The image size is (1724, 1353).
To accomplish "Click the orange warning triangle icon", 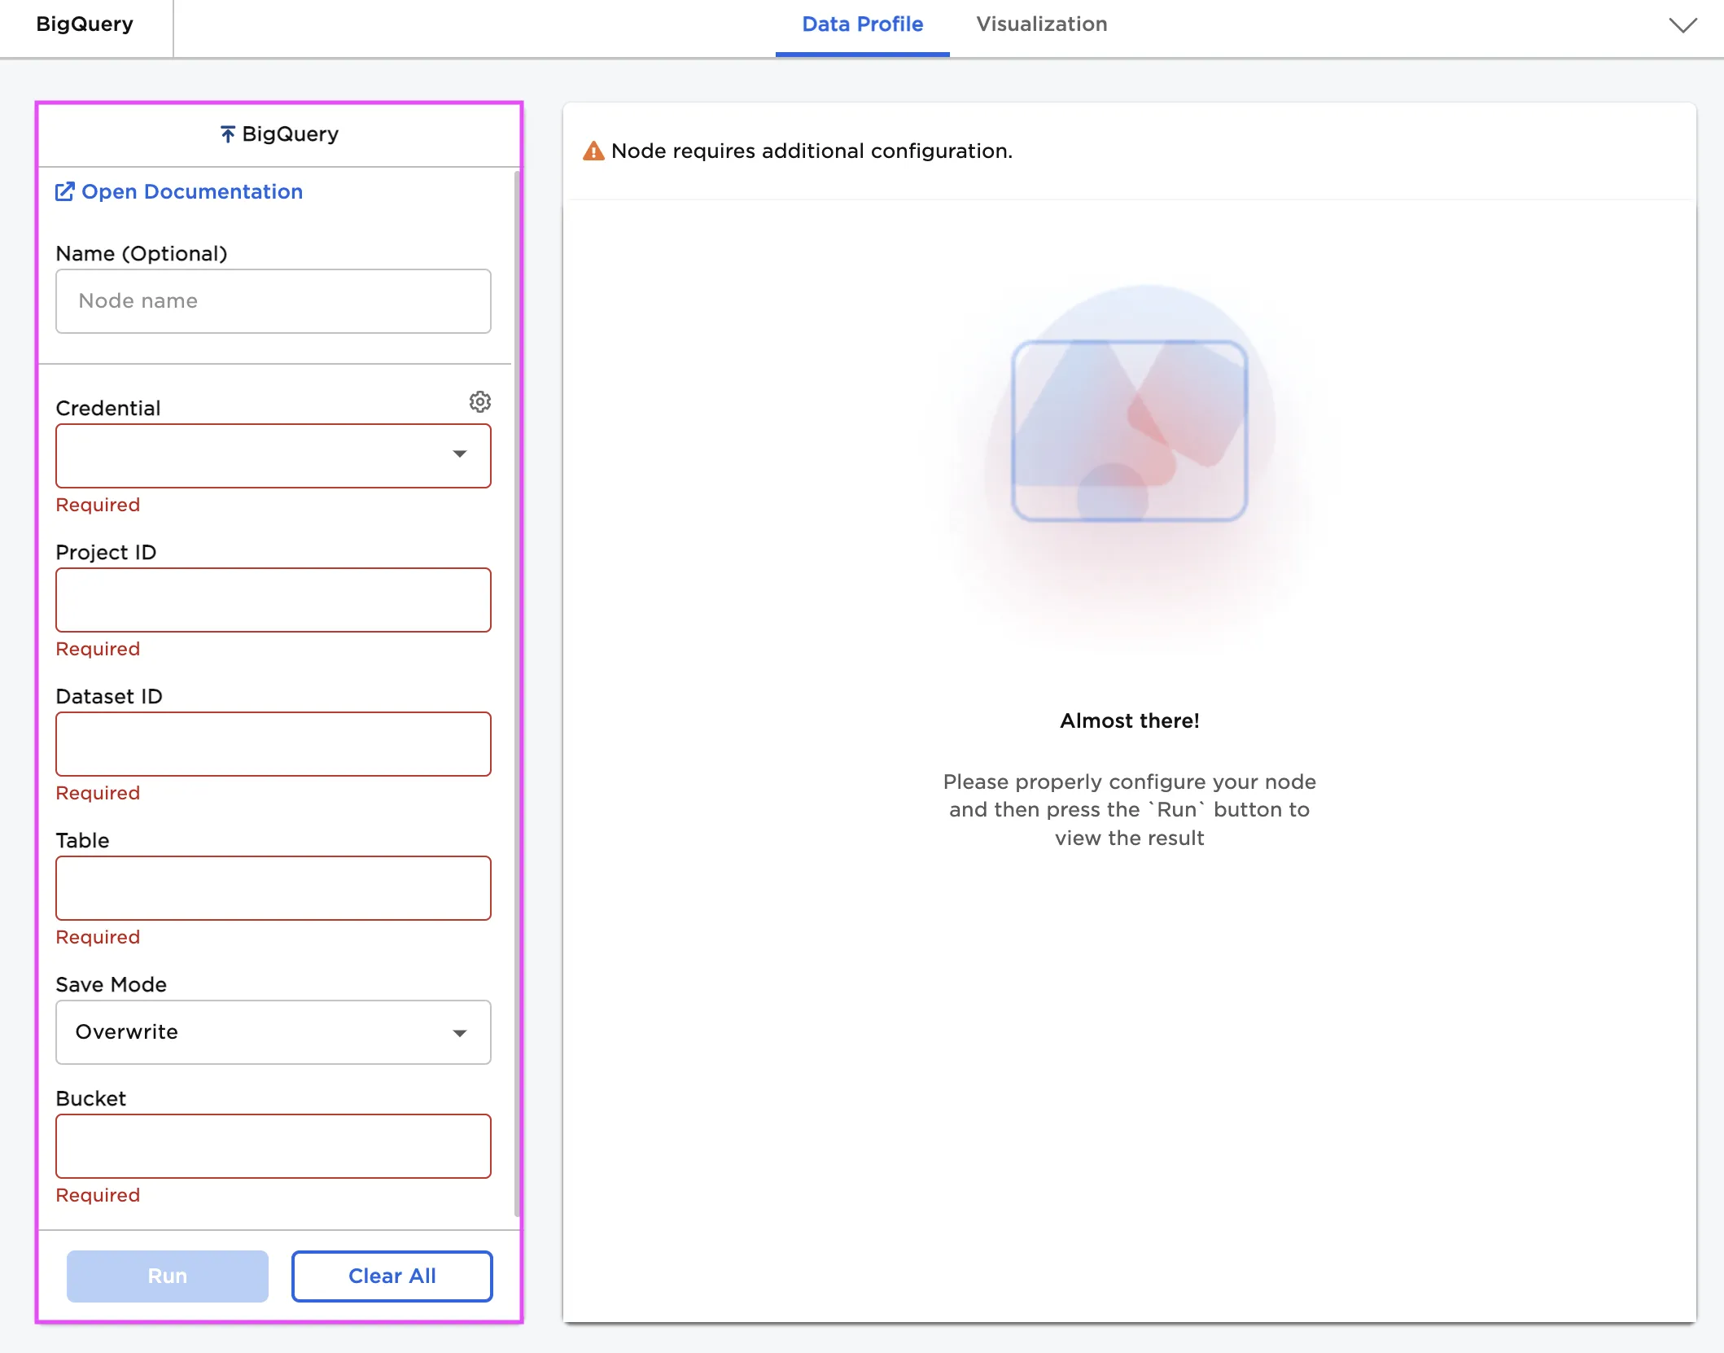I will click(593, 150).
